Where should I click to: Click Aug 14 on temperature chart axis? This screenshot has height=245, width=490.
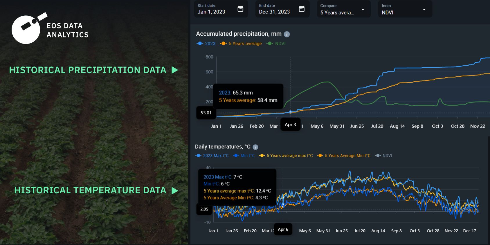tap(378, 231)
